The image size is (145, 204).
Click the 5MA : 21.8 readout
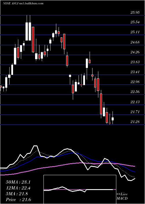[x=17, y=194]
